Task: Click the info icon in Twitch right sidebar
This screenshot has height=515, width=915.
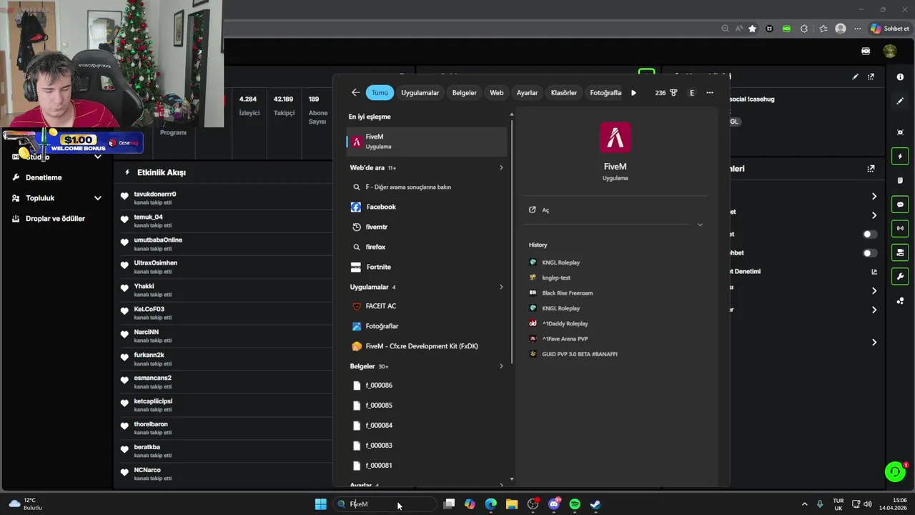Action: tap(900, 77)
